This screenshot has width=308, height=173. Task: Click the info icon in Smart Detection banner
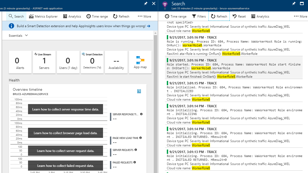(11, 26)
